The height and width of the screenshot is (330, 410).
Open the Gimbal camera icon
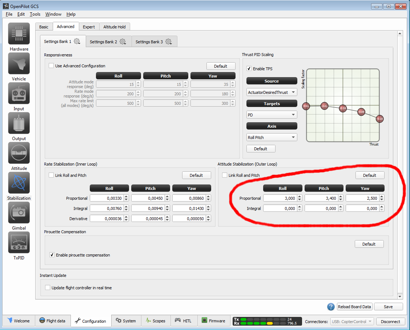click(x=19, y=212)
